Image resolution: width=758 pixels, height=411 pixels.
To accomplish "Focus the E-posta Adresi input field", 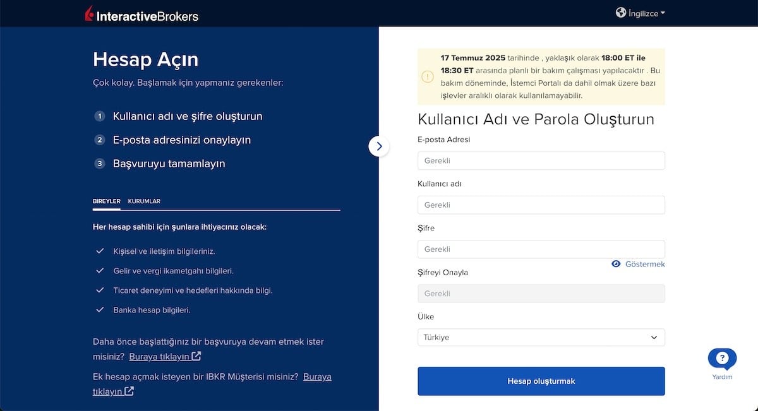I will tap(541, 160).
